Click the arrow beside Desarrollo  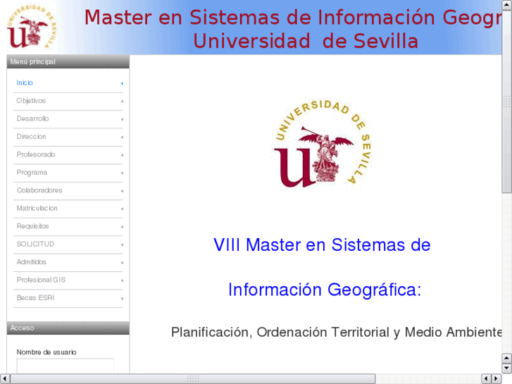pos(122,120)
